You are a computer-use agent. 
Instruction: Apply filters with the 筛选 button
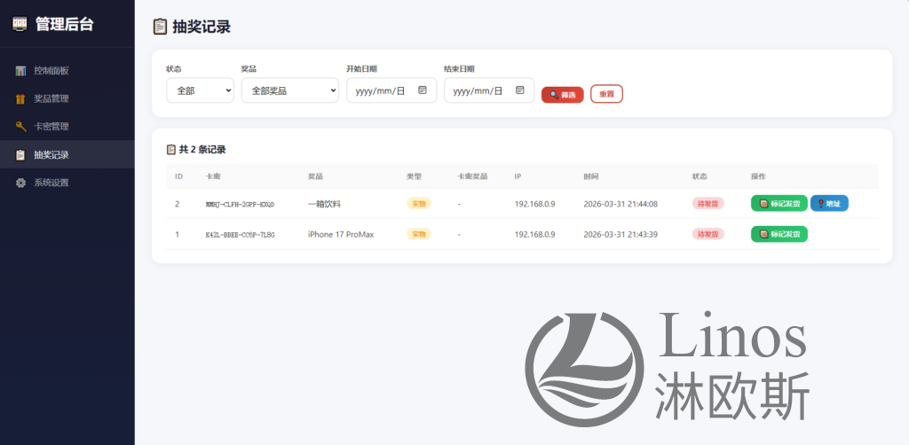(x=562, y=95)
